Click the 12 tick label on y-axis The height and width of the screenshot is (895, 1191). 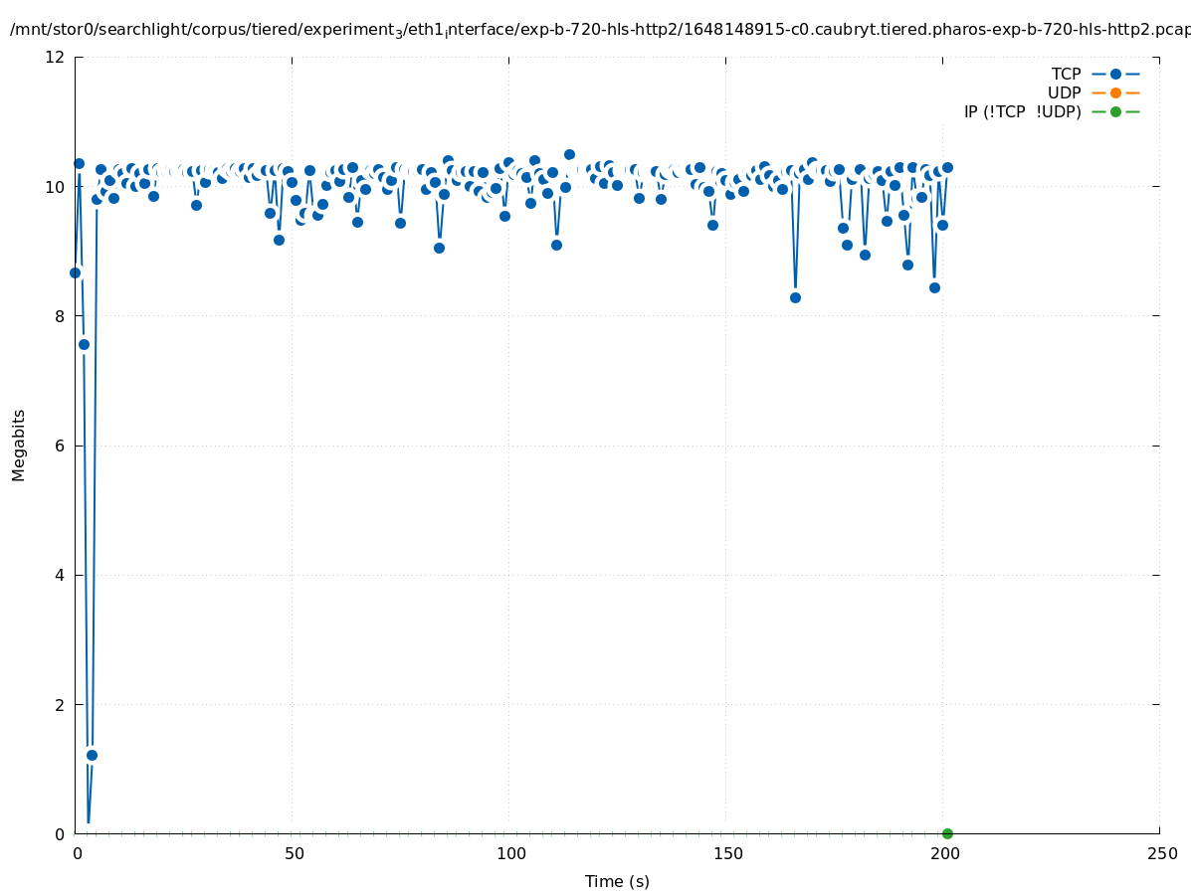(56, 57)
